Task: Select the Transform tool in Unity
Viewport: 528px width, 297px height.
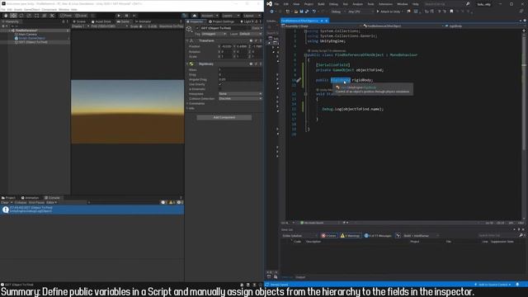Action: 45,16
